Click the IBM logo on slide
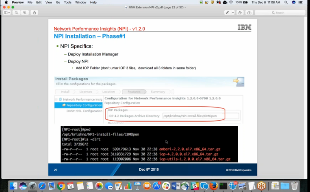310x192 pixels. point(244,27)
